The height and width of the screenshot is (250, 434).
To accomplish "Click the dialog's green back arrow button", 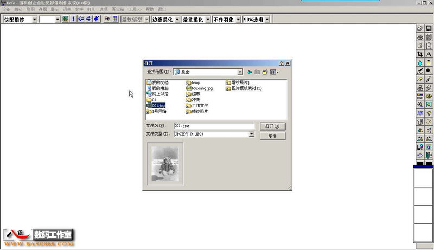I will click(x=250, y=72).
